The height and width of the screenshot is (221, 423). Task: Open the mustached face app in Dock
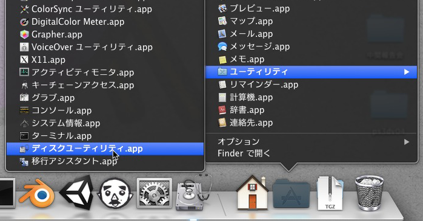coord(115,193)
